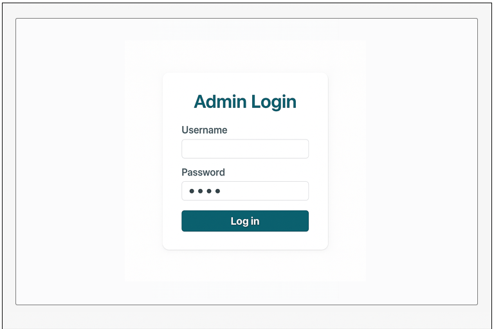Place cursor in the empty Username box
494x329 pixels.
[244, 149]
